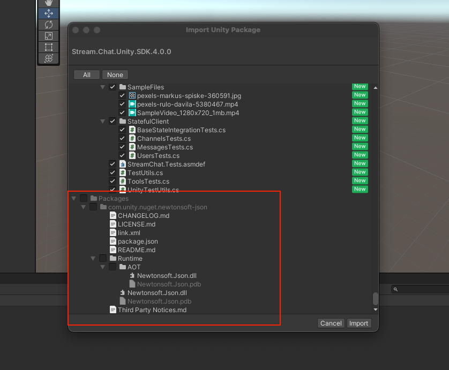Click script icon of TestUtils.cs

(x=123, y=172)
